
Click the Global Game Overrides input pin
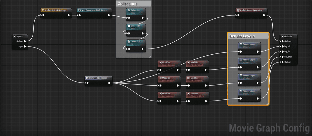pyautogui.click(x=238, y=15)
